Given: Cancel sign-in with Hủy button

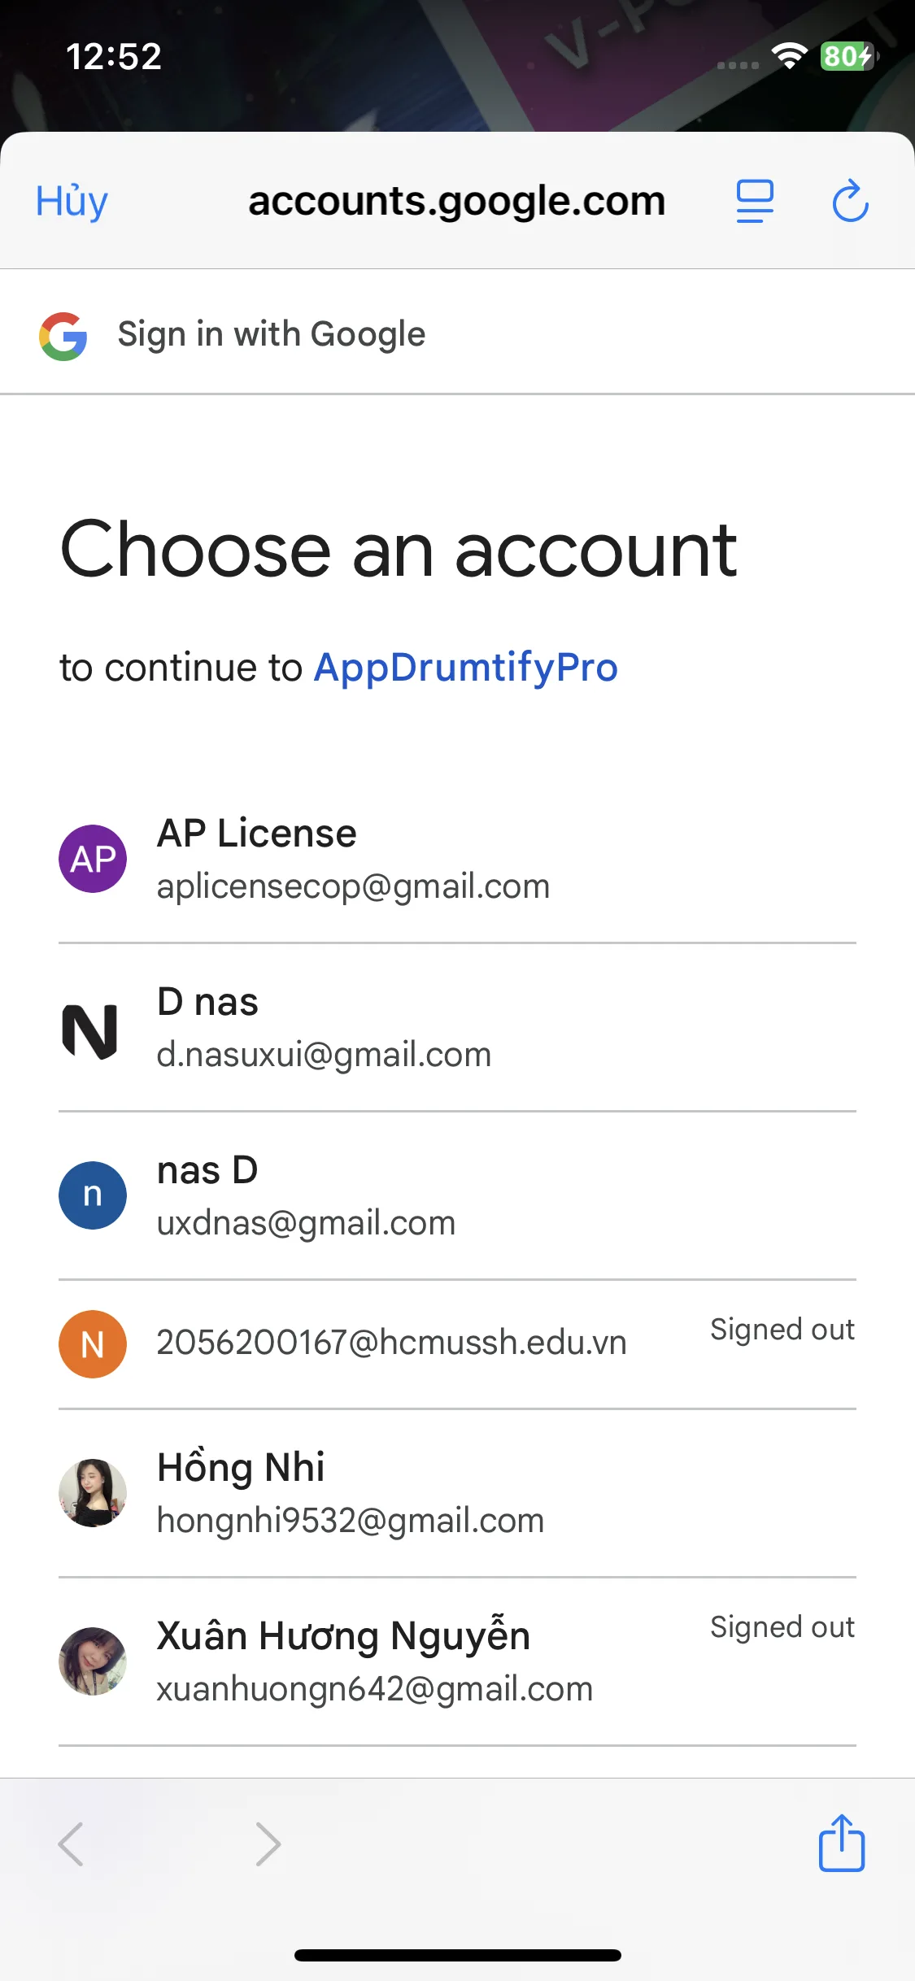Looking at the screenshot, I should 72,201.
